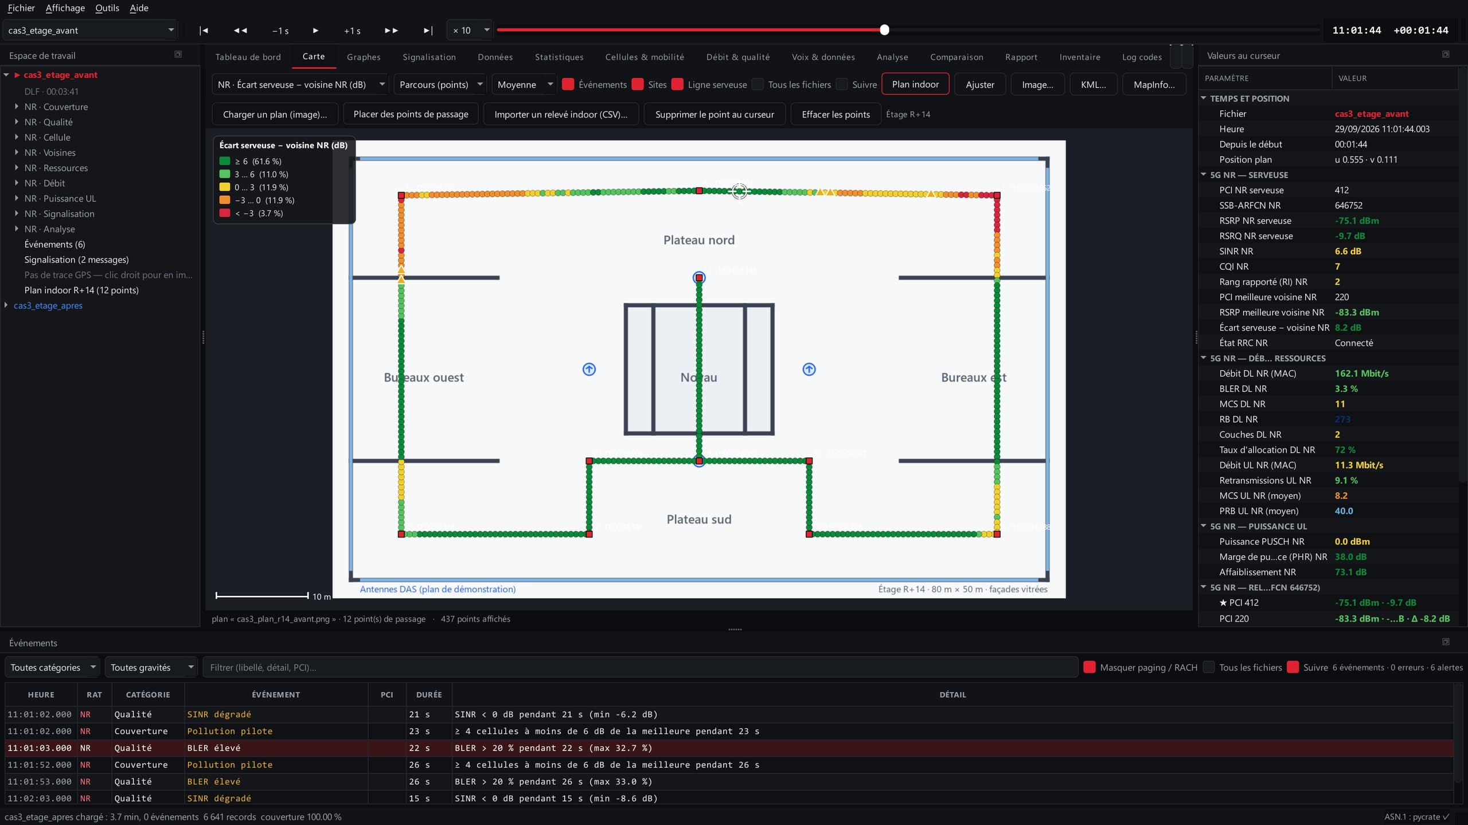Start playback with the play button
Viewport: 1468px width, 825px height.
click(315, 30)
